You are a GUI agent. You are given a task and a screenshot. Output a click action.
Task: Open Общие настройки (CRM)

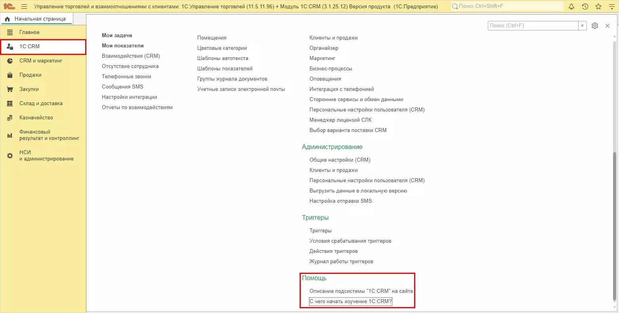340,160
